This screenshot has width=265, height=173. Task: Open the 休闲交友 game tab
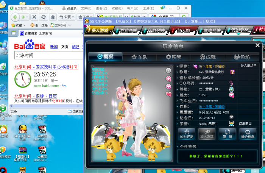click(238, 30)
